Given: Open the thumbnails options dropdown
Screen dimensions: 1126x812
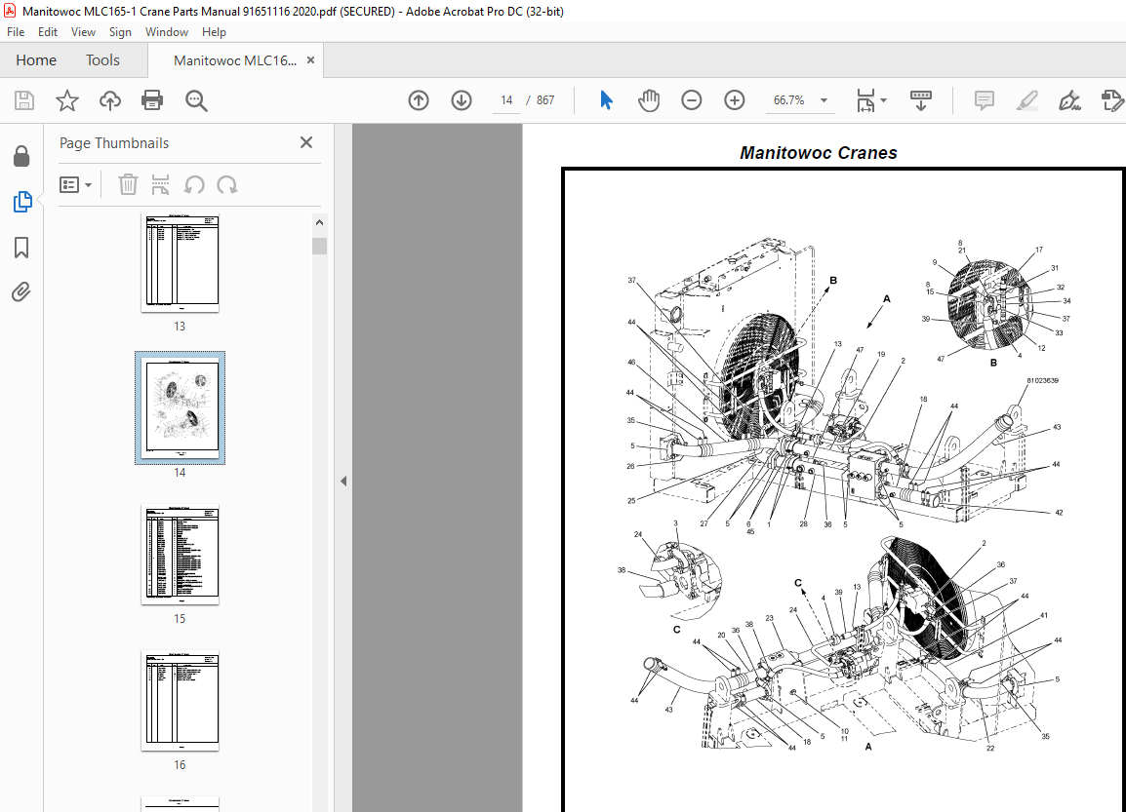Looking at the screenshot, I should (75, 184).
